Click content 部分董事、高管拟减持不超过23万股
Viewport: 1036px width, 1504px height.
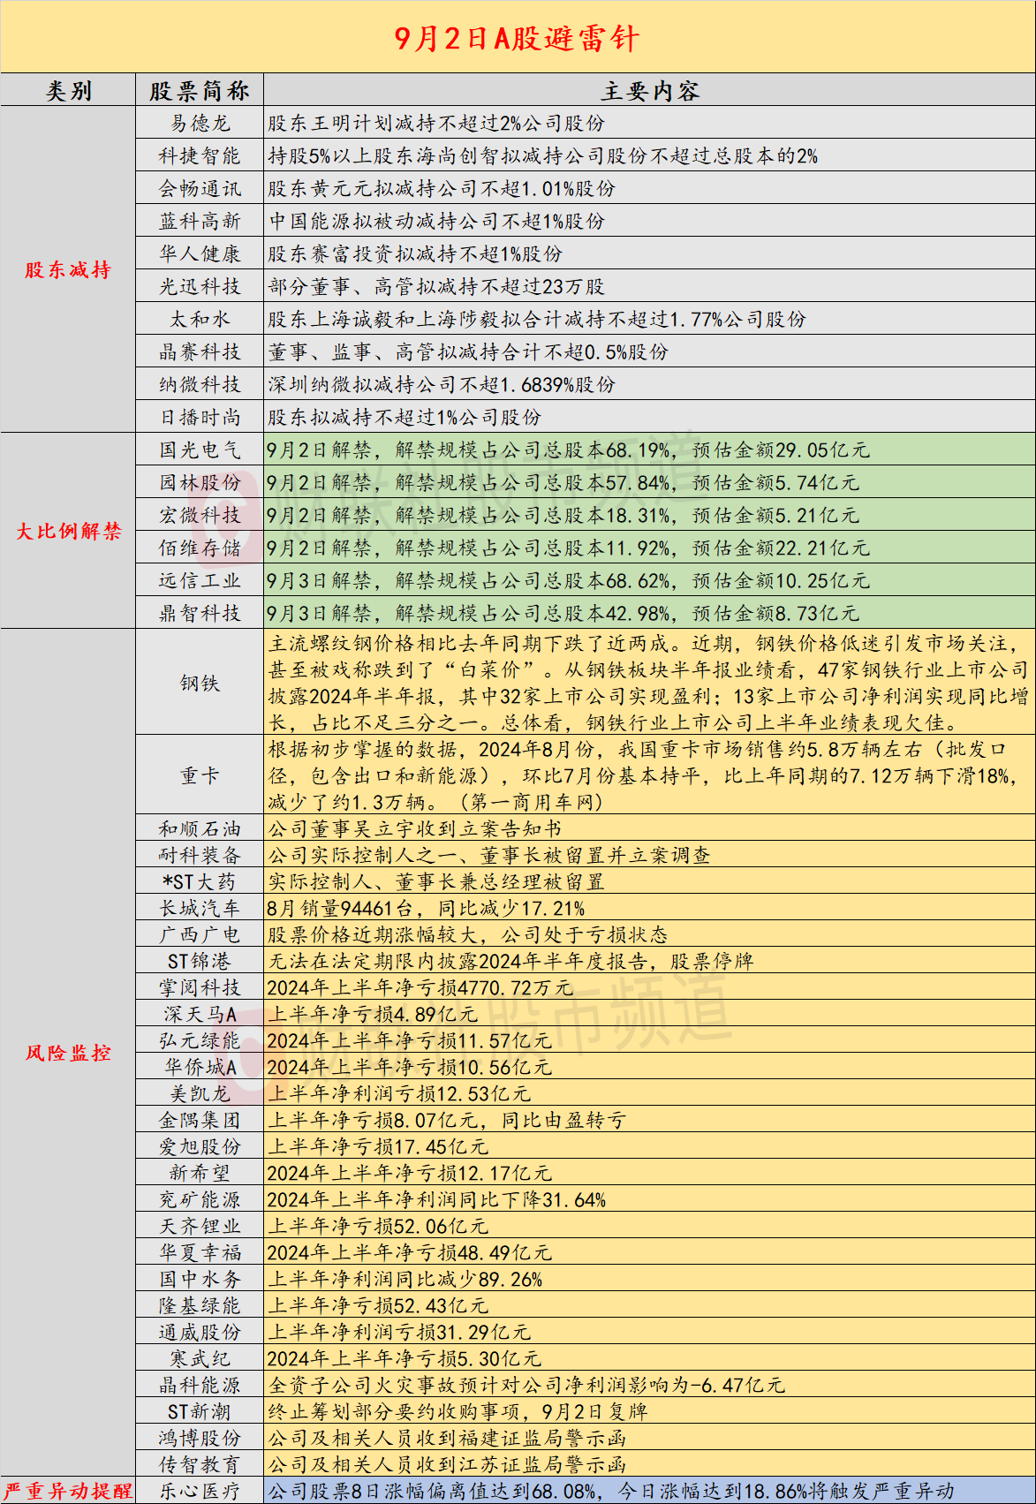click(436, 287)
